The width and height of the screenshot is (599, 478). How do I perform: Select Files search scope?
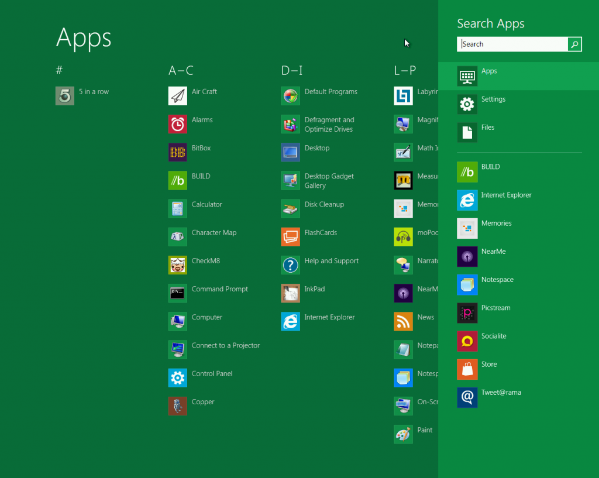coord(518,133)
